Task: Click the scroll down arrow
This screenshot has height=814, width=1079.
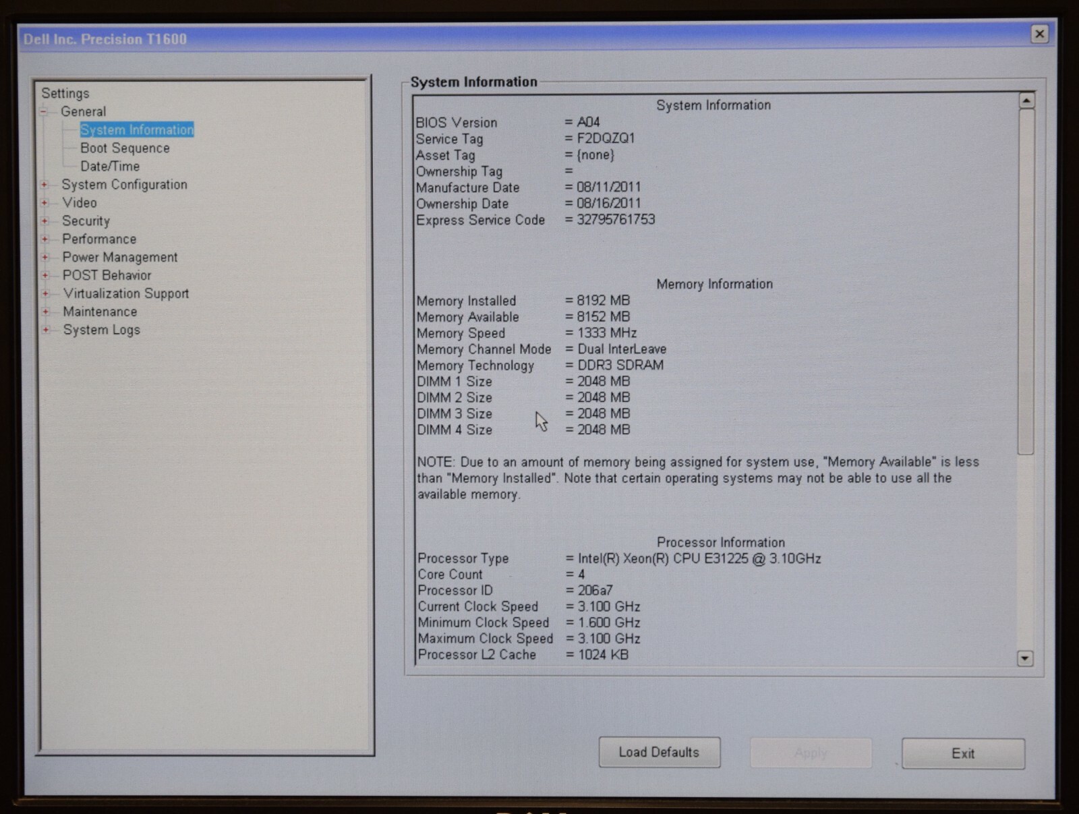Action: click(1025, 658)
